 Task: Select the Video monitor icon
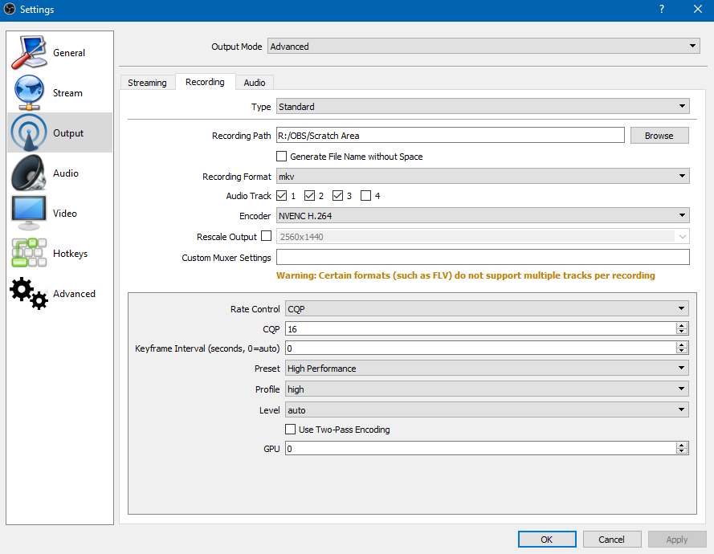(x=29, y=214)
